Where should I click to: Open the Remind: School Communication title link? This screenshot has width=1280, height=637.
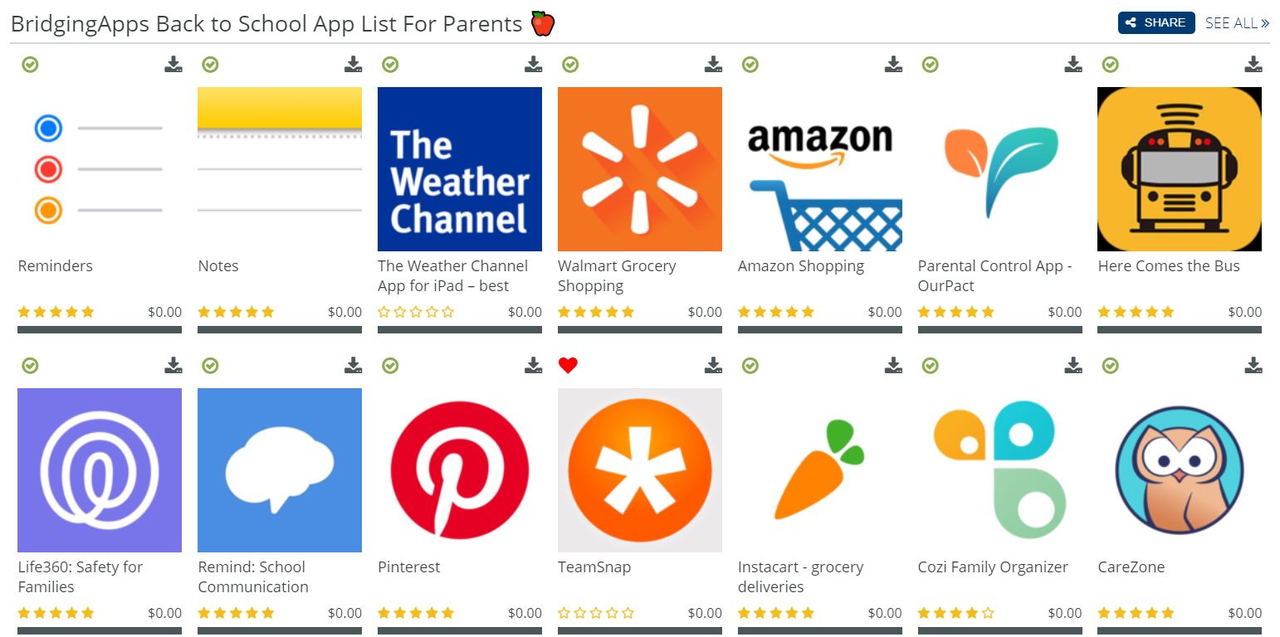253,577
